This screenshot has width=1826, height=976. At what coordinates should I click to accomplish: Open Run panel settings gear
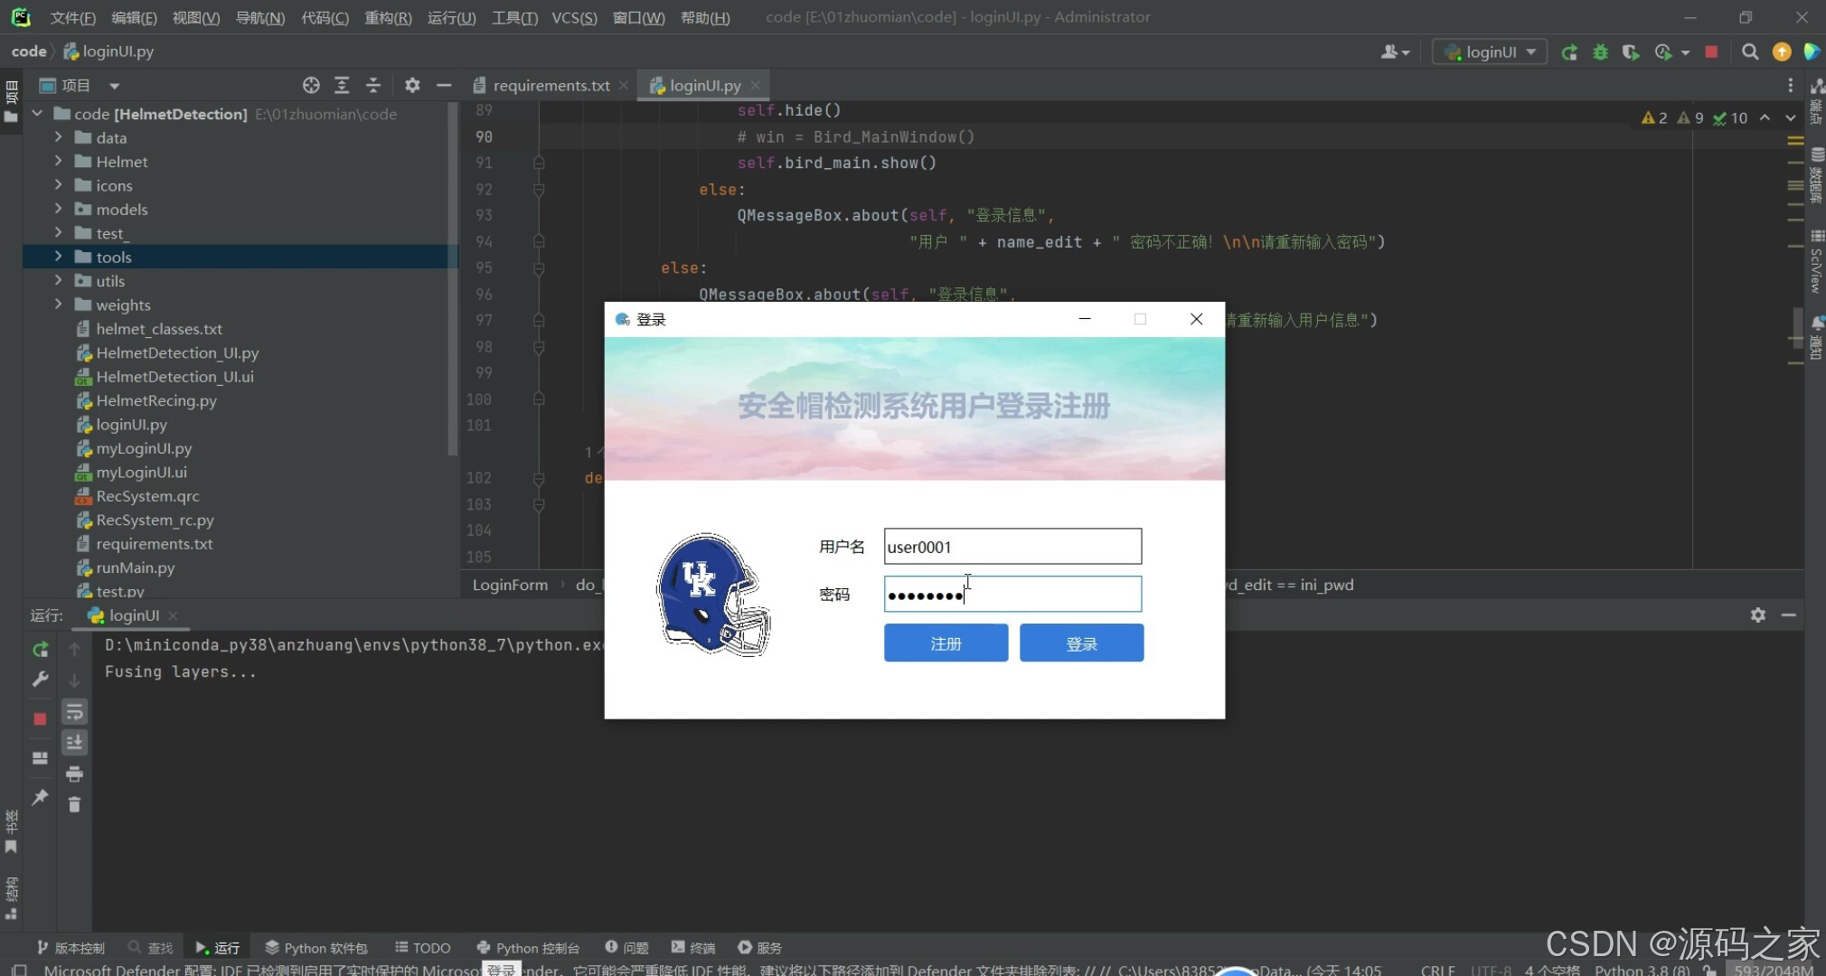pyautogui.click(x=1757, y=615)
